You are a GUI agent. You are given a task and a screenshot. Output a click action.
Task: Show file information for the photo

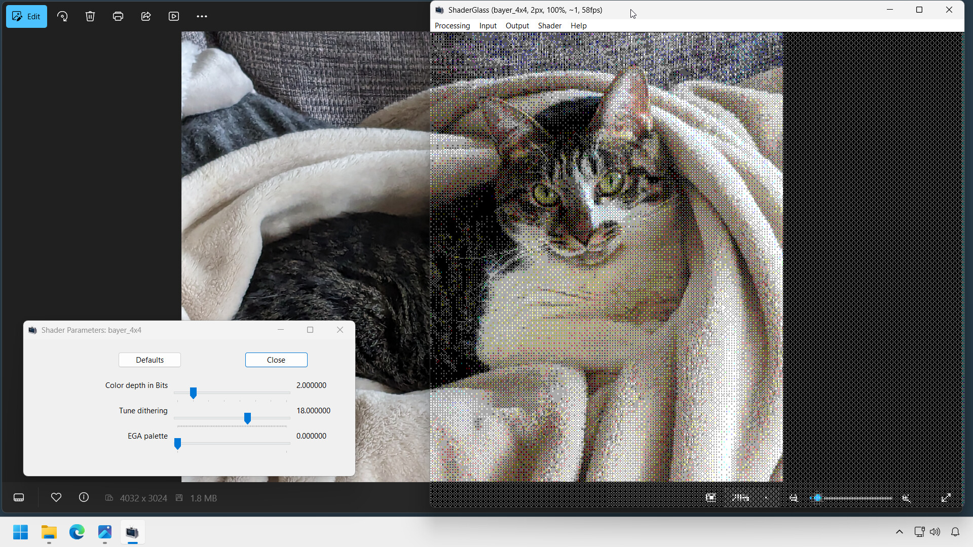[84, 497]
